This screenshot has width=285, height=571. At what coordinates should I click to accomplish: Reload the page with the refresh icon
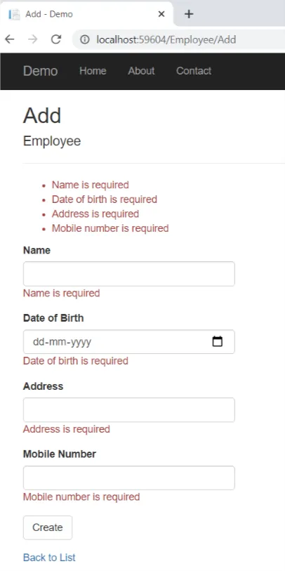coord(56,39)
